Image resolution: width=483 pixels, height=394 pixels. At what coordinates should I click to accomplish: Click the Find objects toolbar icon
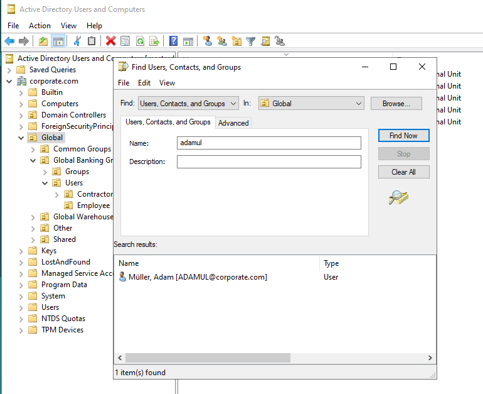pyautogui.click(x=265, y=41)
